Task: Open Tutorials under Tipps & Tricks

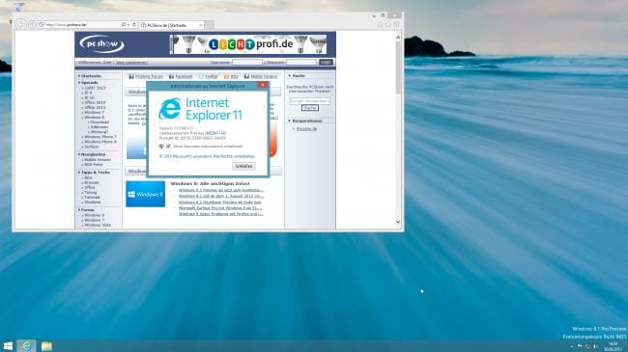Action: [92, 197]
